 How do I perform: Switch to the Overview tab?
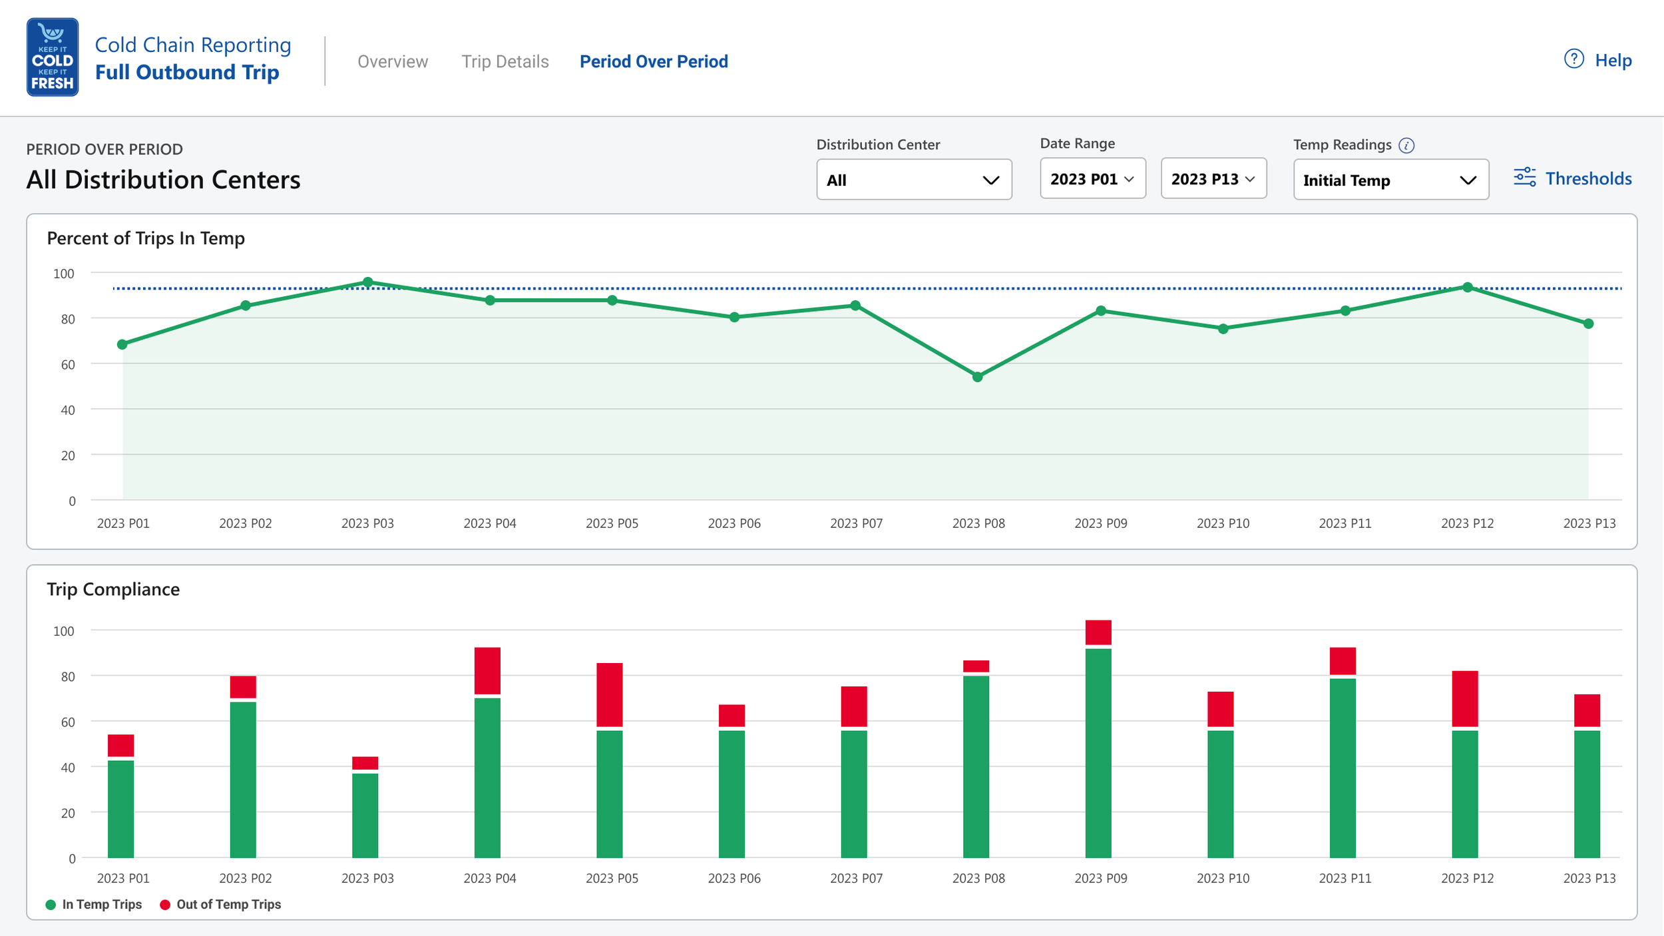(393, 61)
